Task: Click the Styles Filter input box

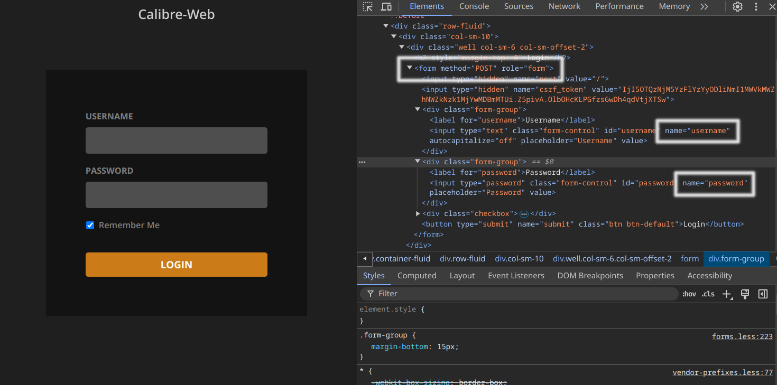Action: pyautogui.click(x=519, y=294)
